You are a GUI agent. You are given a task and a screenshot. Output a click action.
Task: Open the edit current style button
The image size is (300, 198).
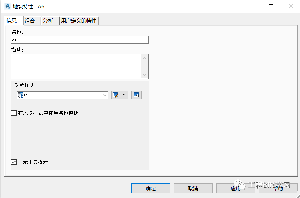(x=116, y=95)
